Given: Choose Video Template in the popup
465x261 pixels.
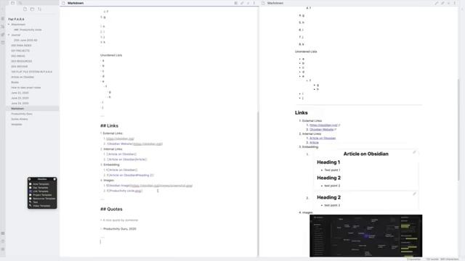Looking at the screenshot, I should point(42,206).
